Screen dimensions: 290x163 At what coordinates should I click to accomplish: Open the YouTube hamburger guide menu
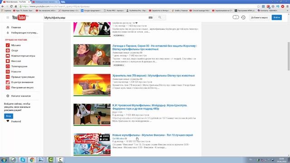pos(8,18)
